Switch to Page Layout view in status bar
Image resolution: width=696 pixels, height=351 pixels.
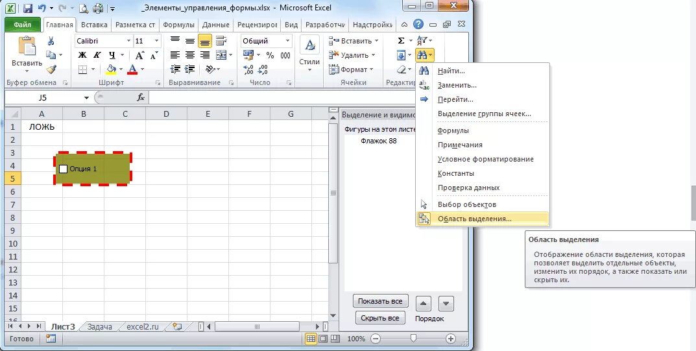323,339
